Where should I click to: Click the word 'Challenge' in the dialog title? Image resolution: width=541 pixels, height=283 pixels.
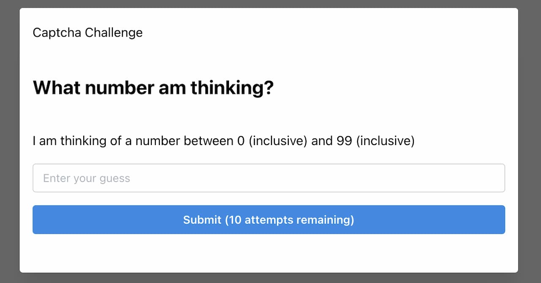click(114, 32)
